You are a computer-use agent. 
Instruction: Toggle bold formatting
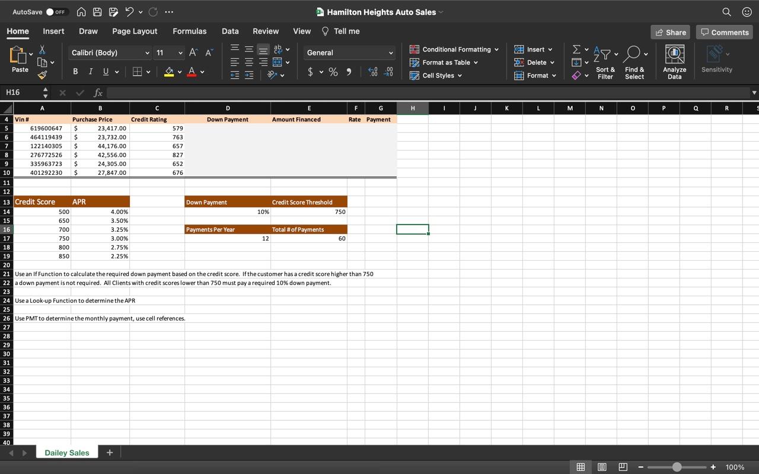point(75,71)
